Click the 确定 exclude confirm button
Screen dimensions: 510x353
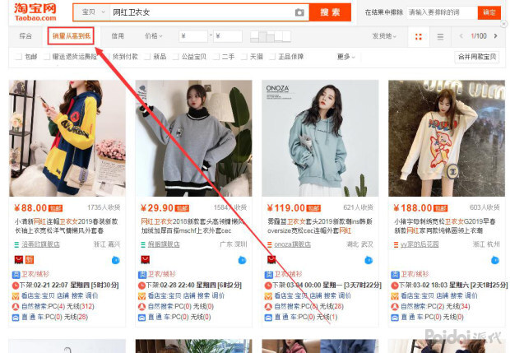(x=489, y=12)
